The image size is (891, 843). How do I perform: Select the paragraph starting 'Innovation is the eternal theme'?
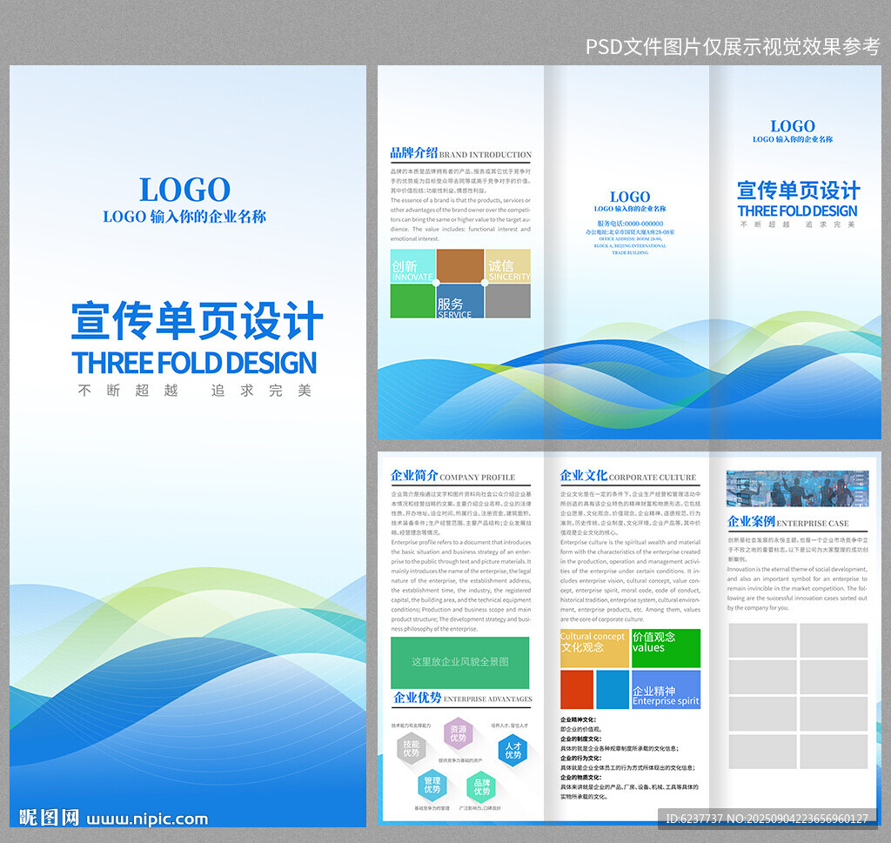click(x=797, y=588)
